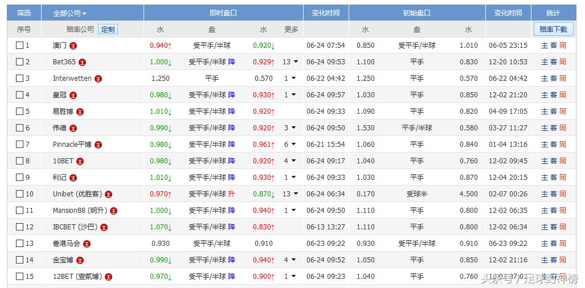The image size is (585, 288).
Task: Click the 1.530 initial odds in 伟德 row
Action: pos(366,128)
